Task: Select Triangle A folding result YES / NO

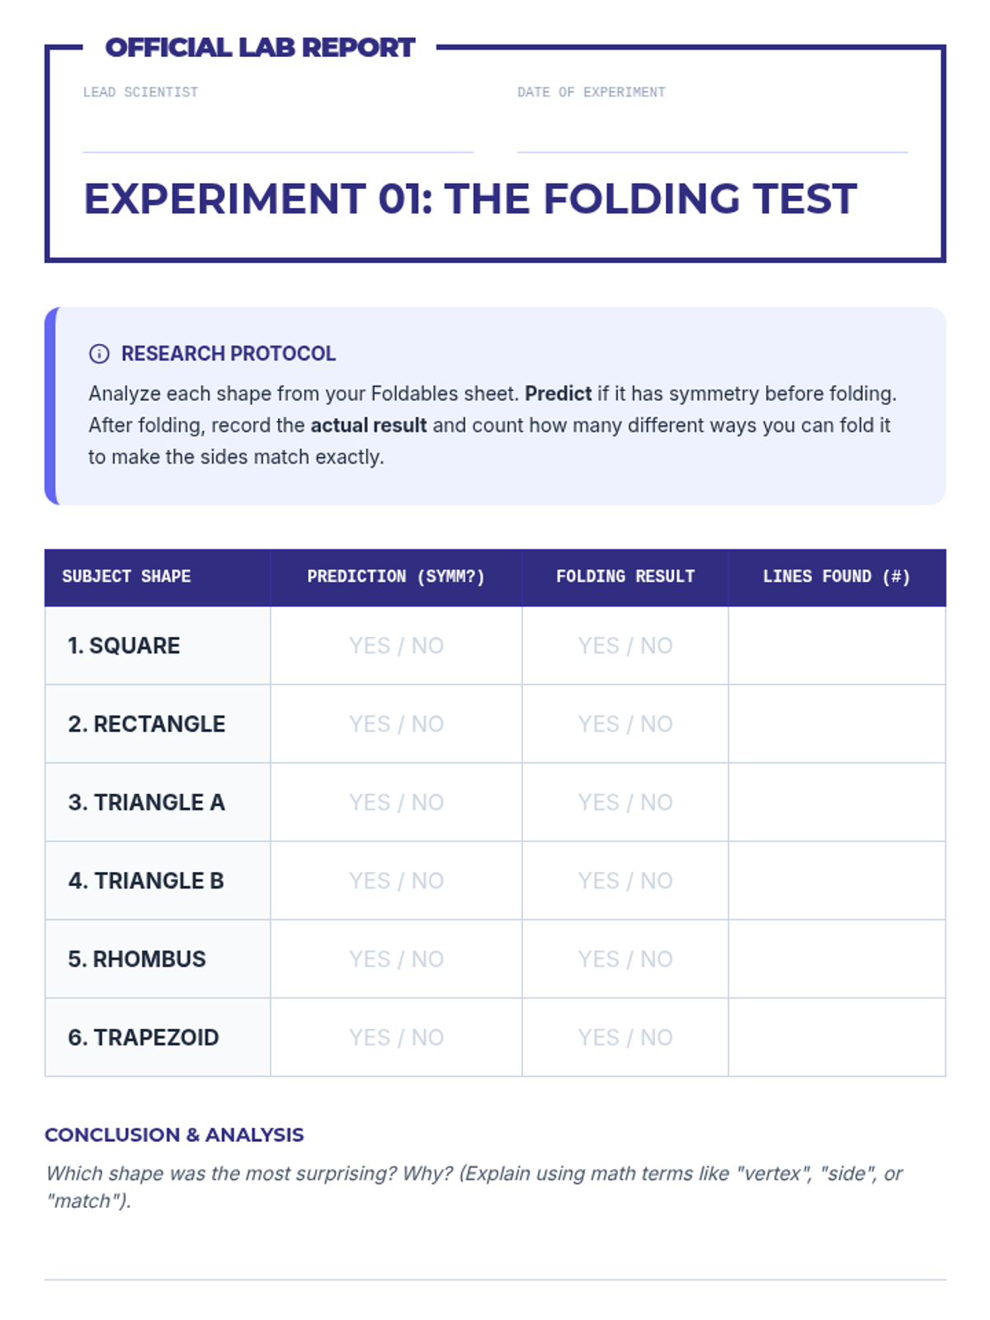Action: [x=625, y=803]
